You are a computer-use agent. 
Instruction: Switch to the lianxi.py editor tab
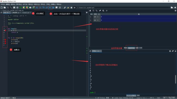pos(26,12)
